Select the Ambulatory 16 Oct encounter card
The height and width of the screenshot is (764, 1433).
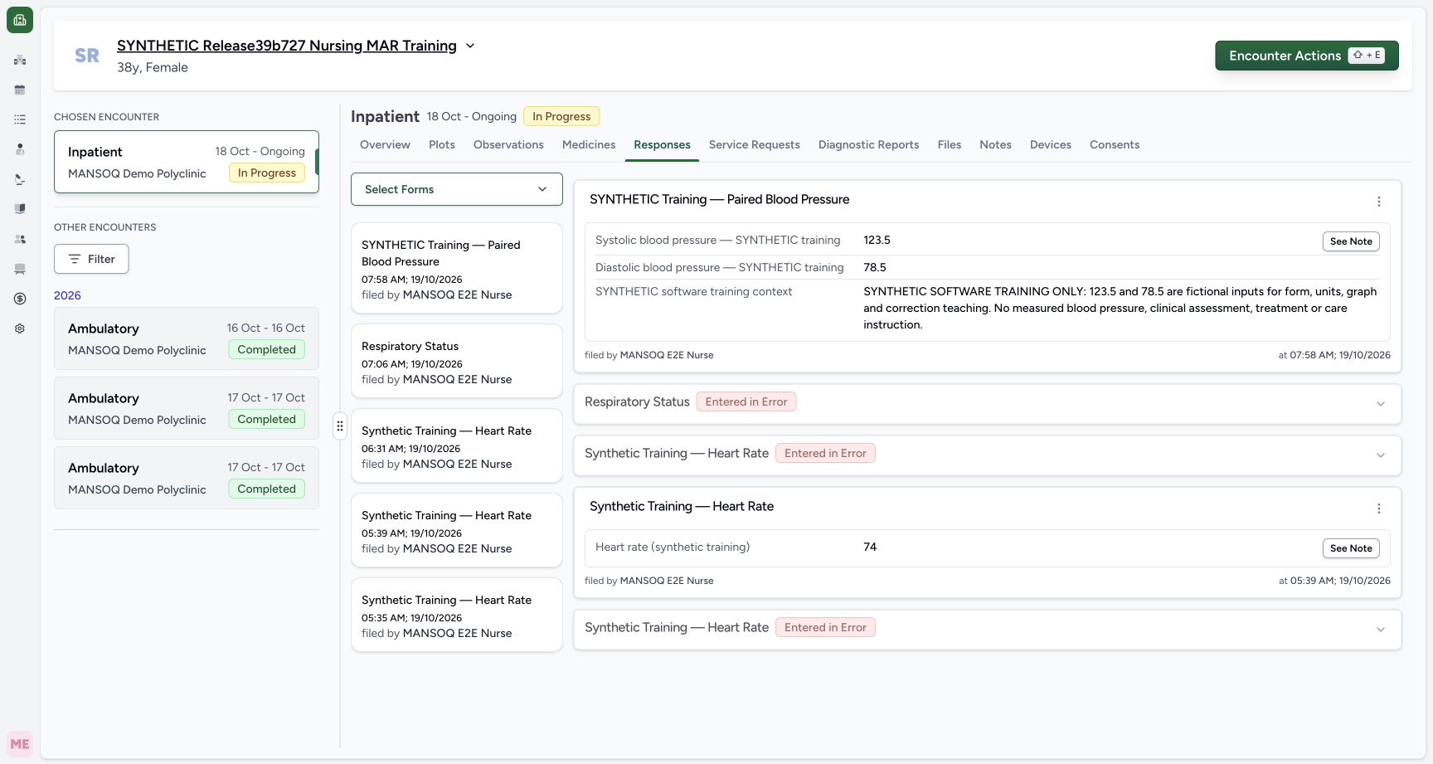[x=187, y=338]
